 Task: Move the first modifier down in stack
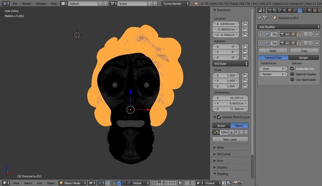(x=311, y=34)
